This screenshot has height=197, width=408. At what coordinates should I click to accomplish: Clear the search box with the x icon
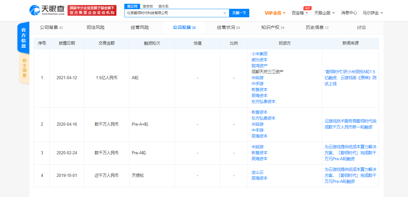(225, 13)
